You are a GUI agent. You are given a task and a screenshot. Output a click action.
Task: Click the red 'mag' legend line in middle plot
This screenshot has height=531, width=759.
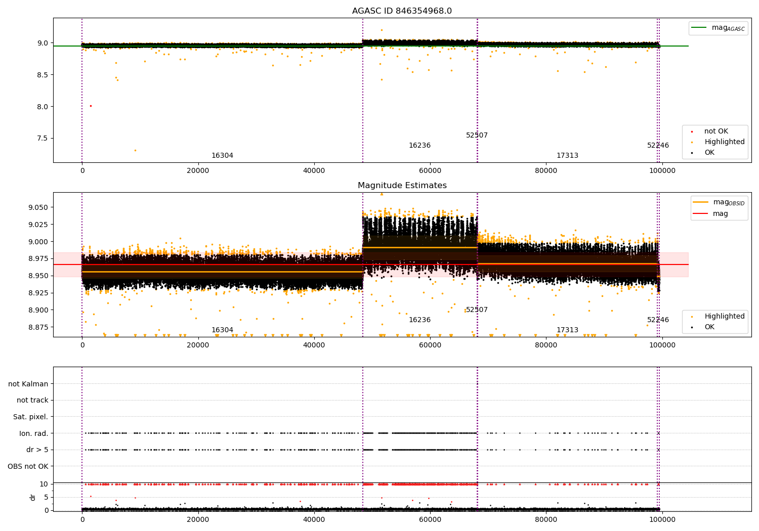point(701,213)
